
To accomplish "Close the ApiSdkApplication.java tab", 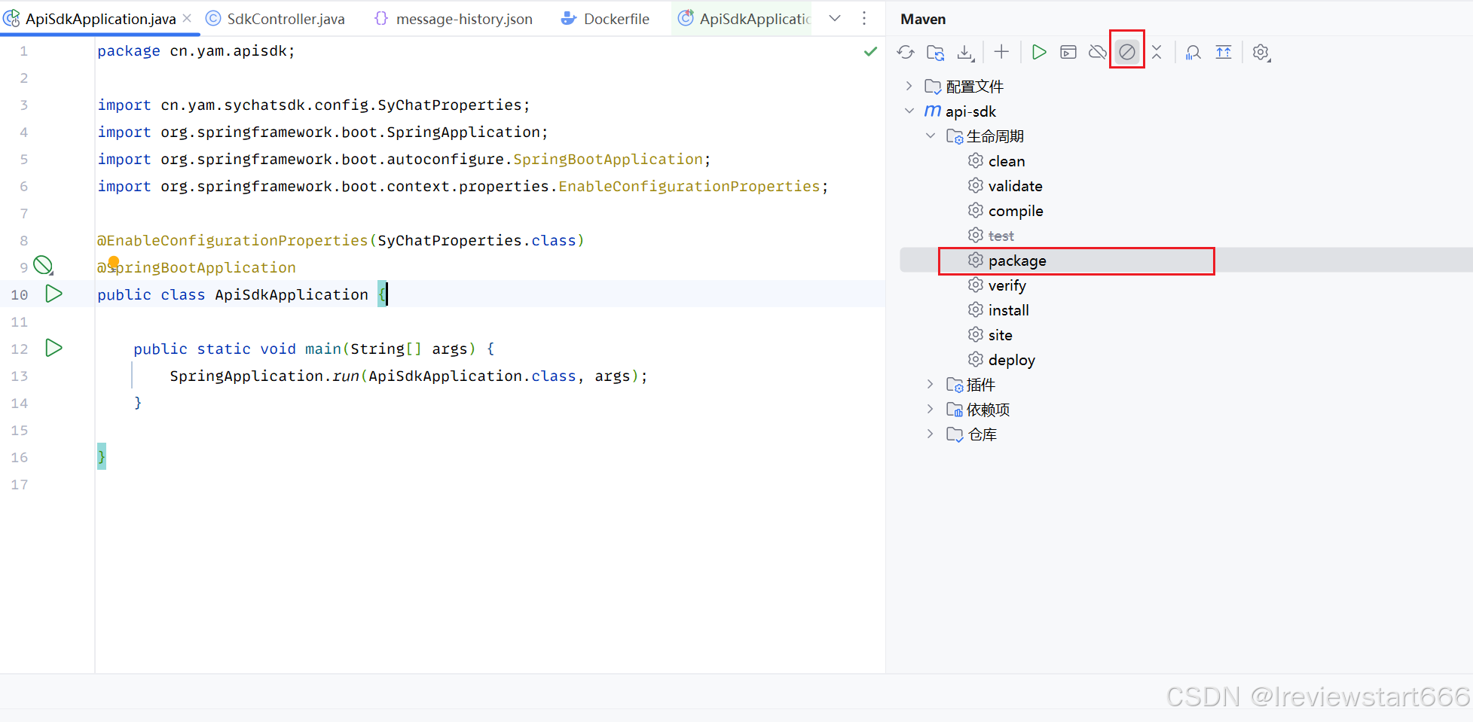I will pos(186,18).
